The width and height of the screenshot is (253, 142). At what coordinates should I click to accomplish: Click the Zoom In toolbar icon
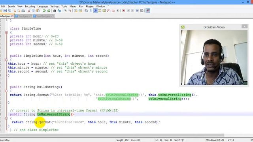coord(65,11)
